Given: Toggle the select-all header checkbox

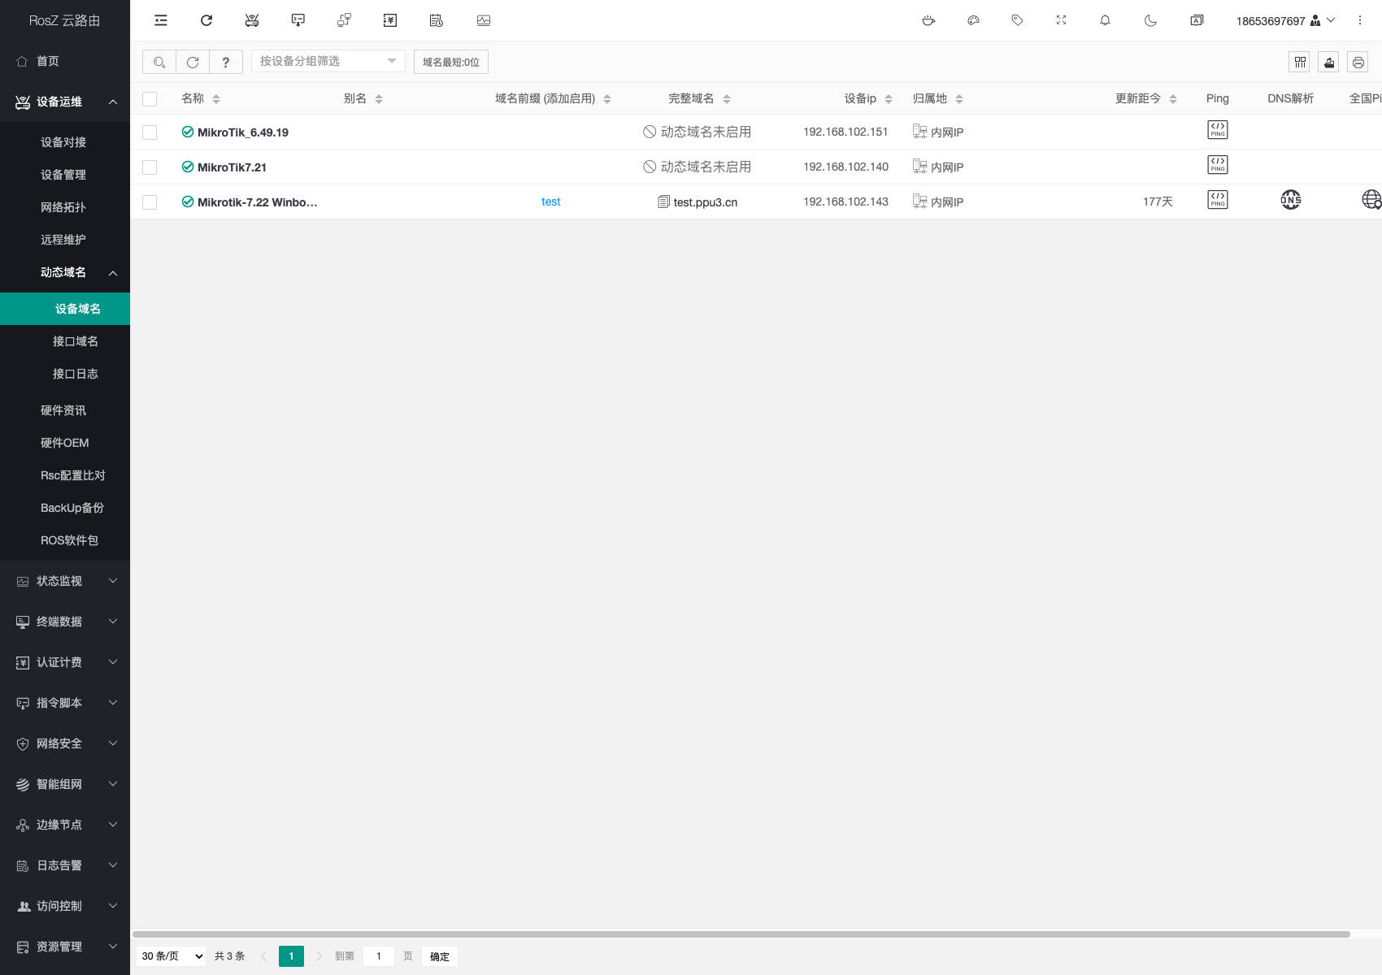Looking at the screenshot, I should 150,99.
